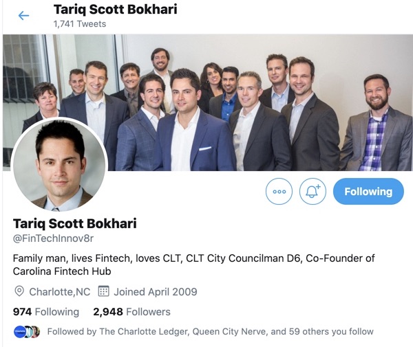Open the circular profile photo

click(x=59, y=164)
